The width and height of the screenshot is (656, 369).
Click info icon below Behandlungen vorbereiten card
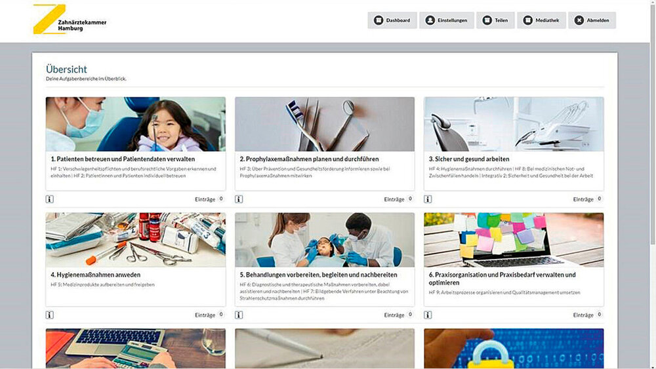239,315
